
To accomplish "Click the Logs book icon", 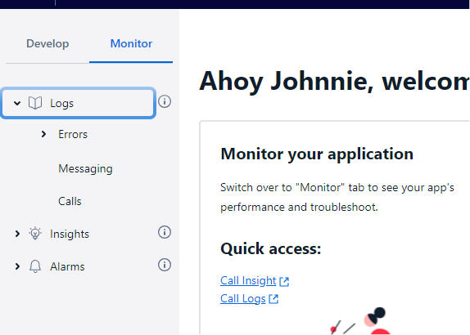I will pos(35,103).
